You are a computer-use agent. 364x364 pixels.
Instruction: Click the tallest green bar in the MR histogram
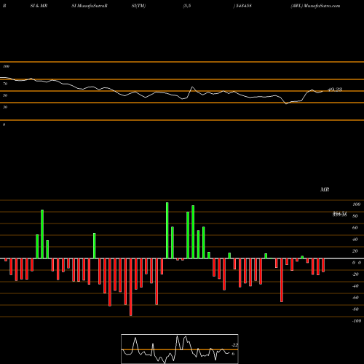coord(167,230)
